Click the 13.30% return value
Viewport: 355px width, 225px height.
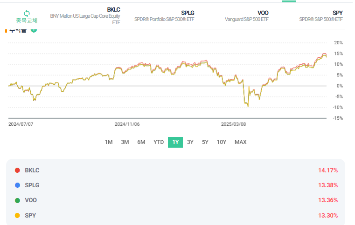[328, 216]
